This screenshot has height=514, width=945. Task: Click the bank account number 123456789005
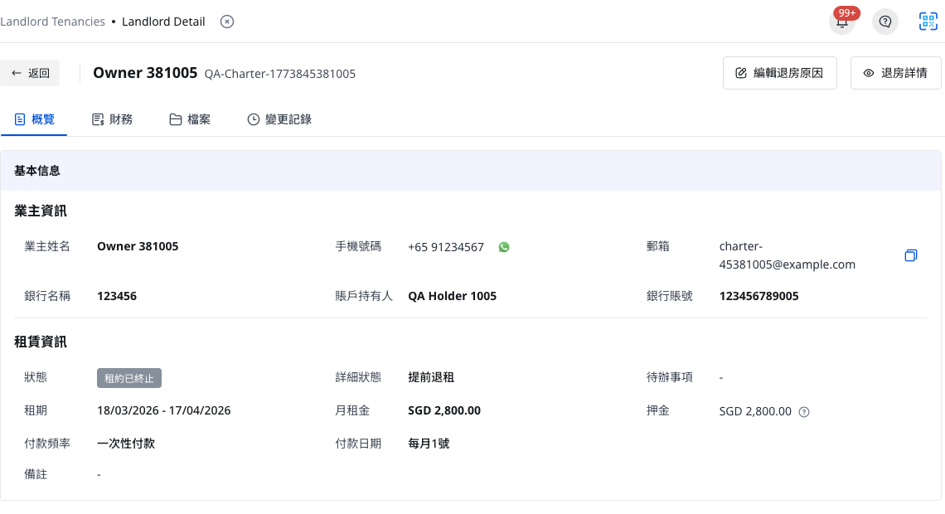point(758,296)
